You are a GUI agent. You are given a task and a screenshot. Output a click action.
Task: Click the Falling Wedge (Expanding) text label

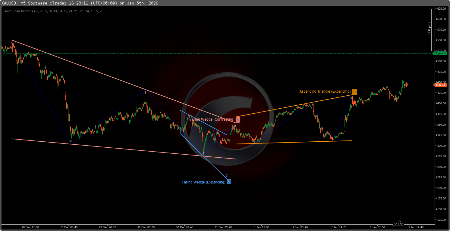[203, 182]
